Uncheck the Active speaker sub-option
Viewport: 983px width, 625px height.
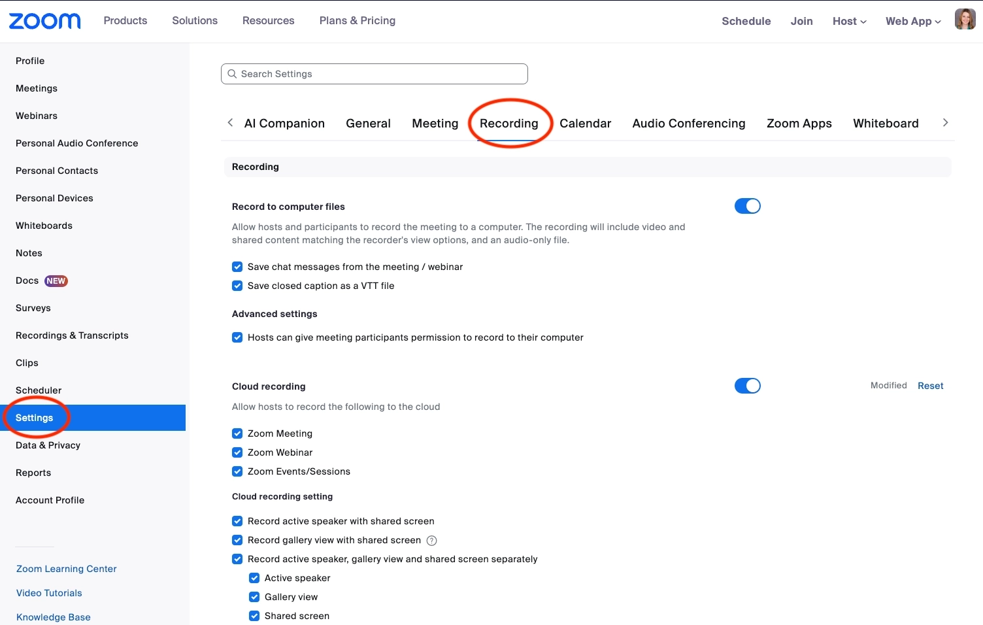pos(254,578)
